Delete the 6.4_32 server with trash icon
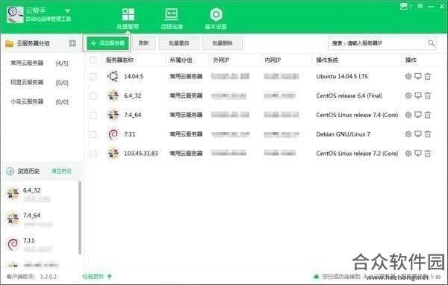 click(427, 95)
